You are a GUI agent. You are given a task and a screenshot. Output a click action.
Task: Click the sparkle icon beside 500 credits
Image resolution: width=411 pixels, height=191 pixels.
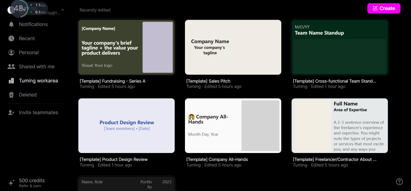tap(11, 183)
